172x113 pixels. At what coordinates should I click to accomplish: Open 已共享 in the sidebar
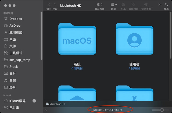tap(11, 108)
